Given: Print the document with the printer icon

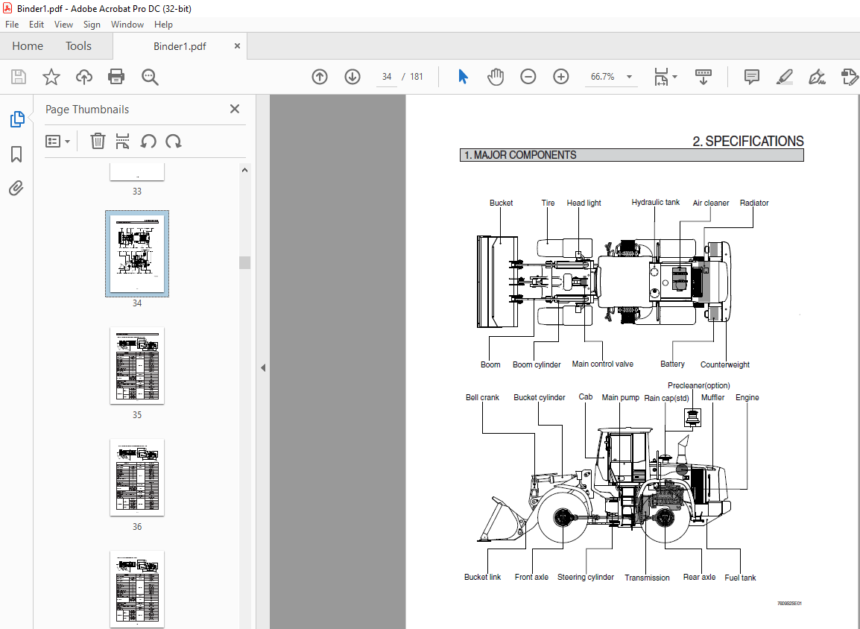Looking at the screenshot, I should 116,77.
